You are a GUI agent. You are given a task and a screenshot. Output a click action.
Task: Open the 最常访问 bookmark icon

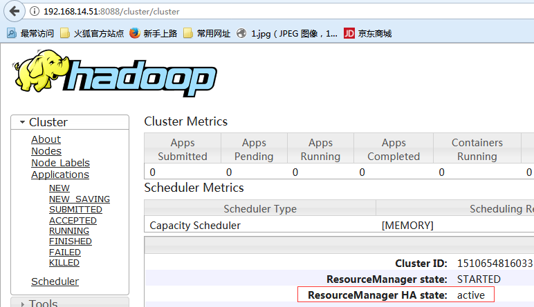point(12,33)
